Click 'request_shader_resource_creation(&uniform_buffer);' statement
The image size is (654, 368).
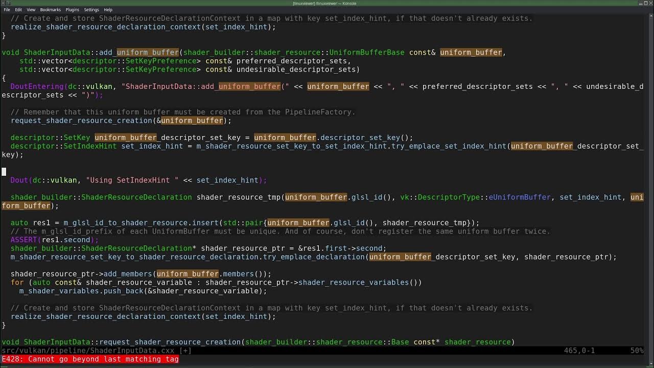(x=121, y=121)
